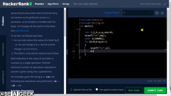
Task: Click the Line: 11 Col: 11 status
Action: (x=156, y=81)
